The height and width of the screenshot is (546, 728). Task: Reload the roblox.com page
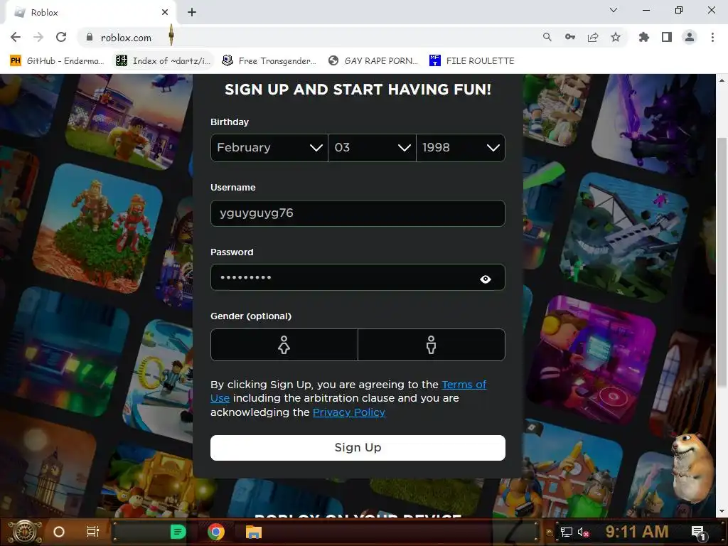coord(61,37)
